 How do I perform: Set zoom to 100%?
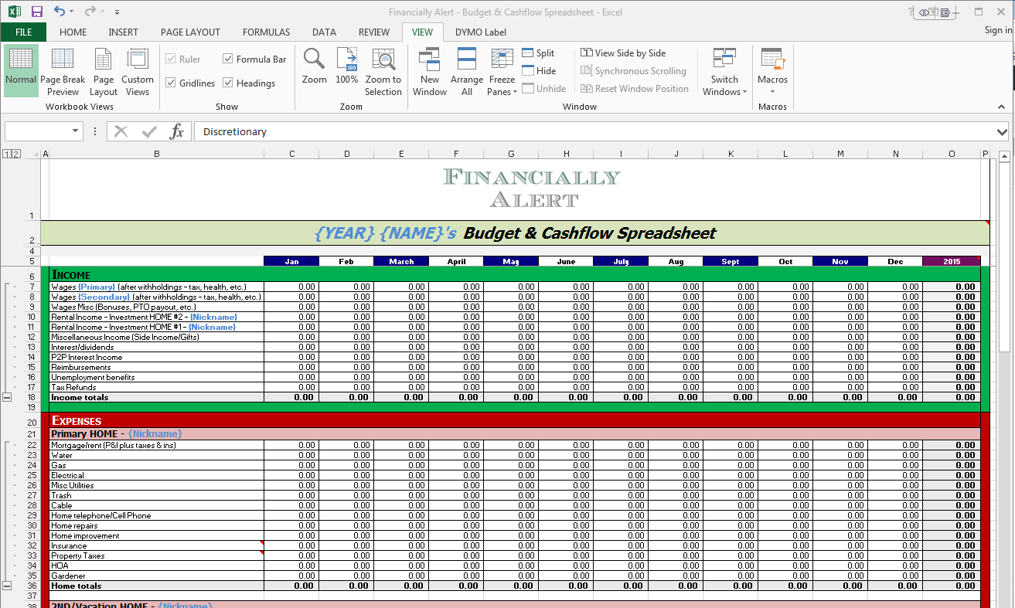[x=347, y=66]
